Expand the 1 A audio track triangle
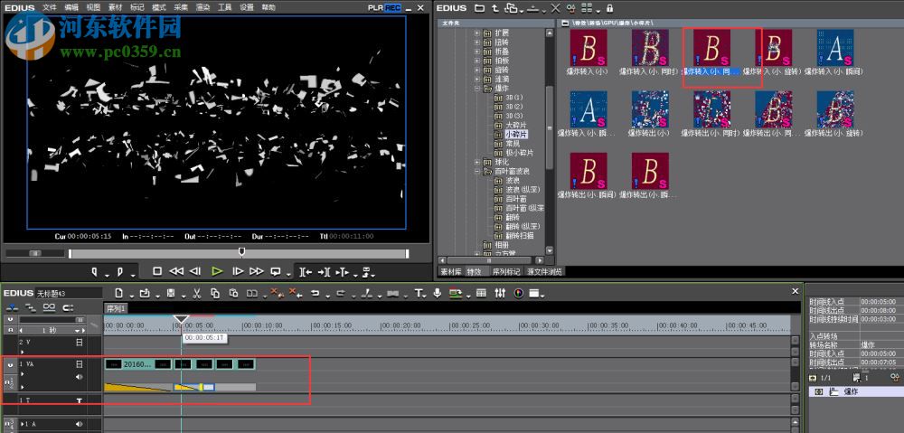Screen dimensions: 904x433 [x=22, y=423]
